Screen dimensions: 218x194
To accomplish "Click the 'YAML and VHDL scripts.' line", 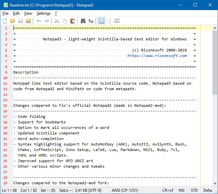I will [43, 155].
